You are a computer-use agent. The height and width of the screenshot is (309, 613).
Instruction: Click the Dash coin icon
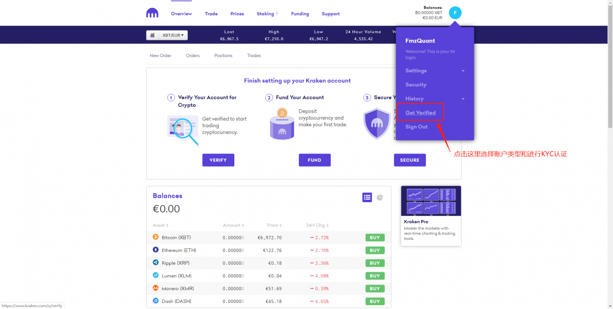click(156, 301)
